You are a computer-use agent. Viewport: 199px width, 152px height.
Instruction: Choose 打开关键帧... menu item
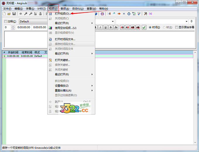coord(71,60)
